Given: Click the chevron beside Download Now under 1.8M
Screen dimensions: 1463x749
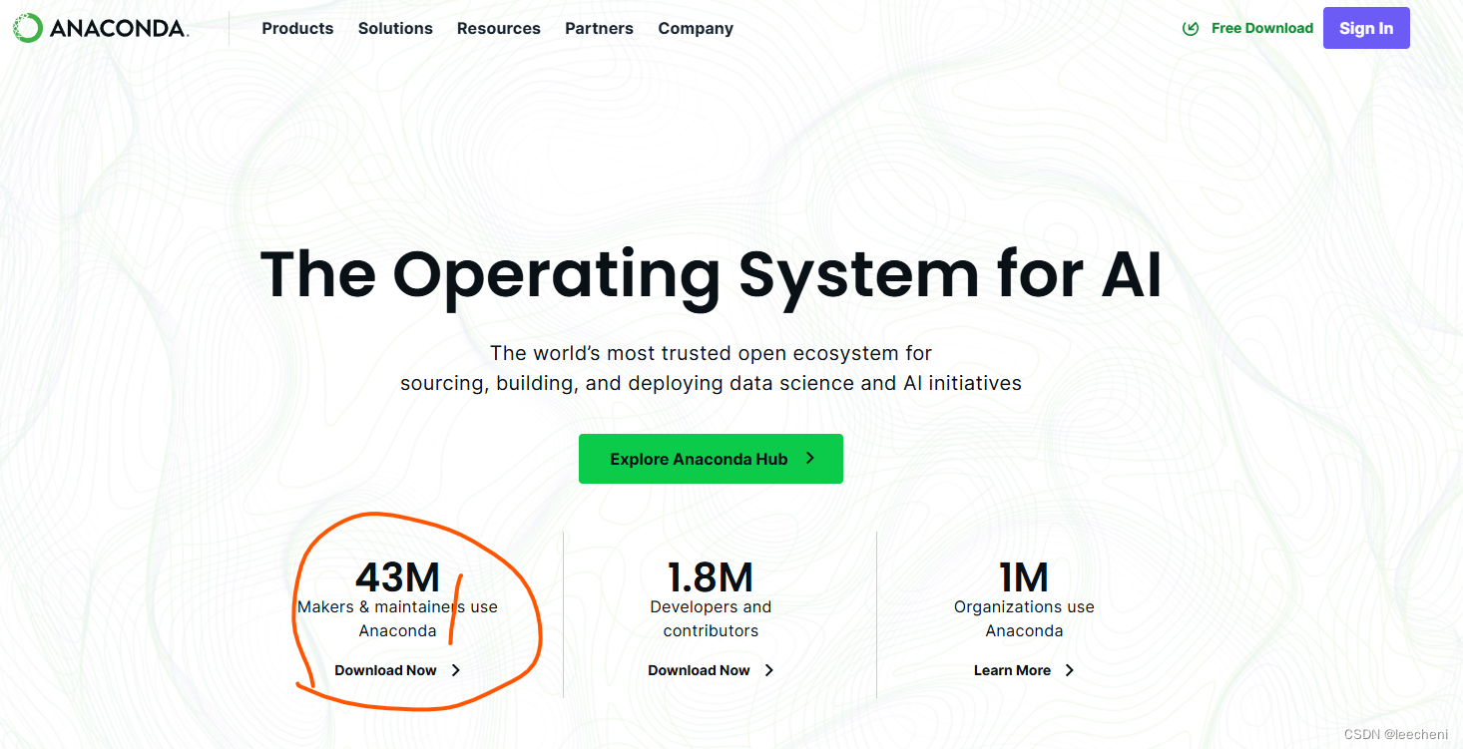Looking at the screenshot, I should [769, 670].
